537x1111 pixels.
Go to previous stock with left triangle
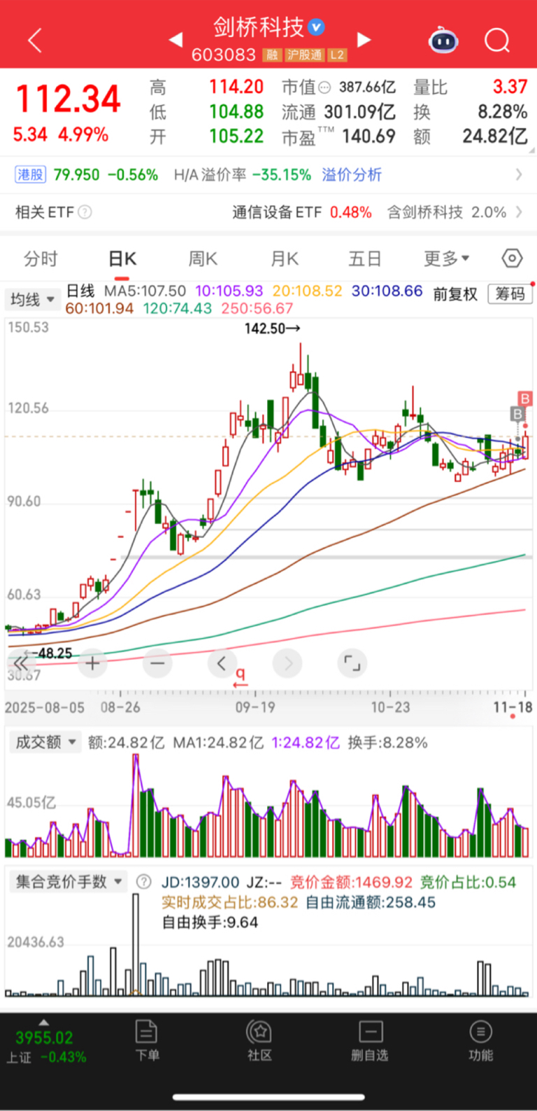pyautogui.click(x=176, y=40)
